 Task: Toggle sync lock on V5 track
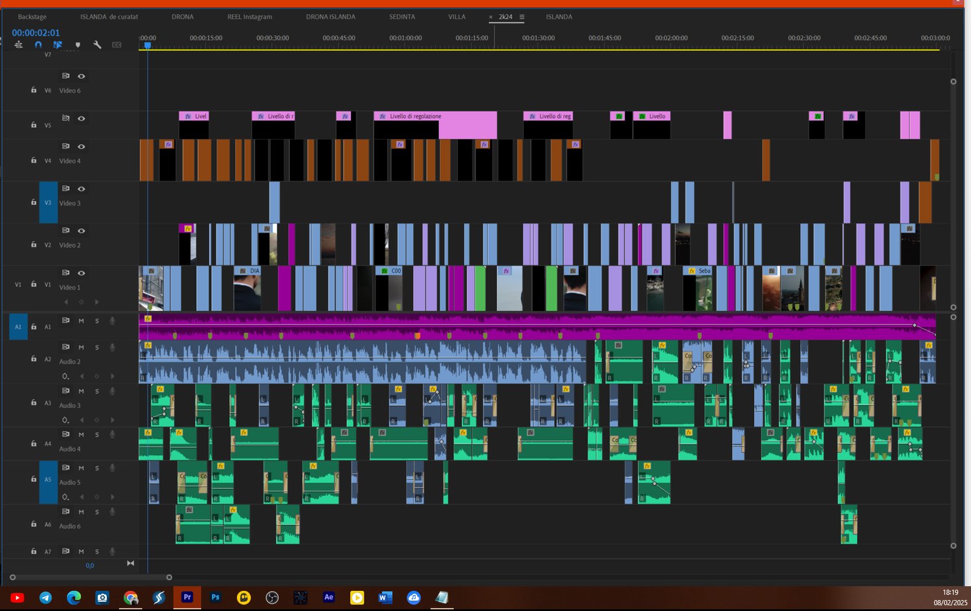coord(65,118)
